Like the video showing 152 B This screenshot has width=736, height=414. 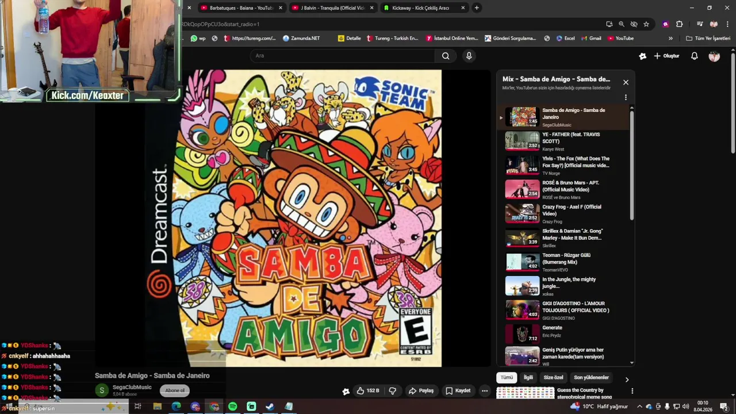pyautogui.click(x=368, y=391)
